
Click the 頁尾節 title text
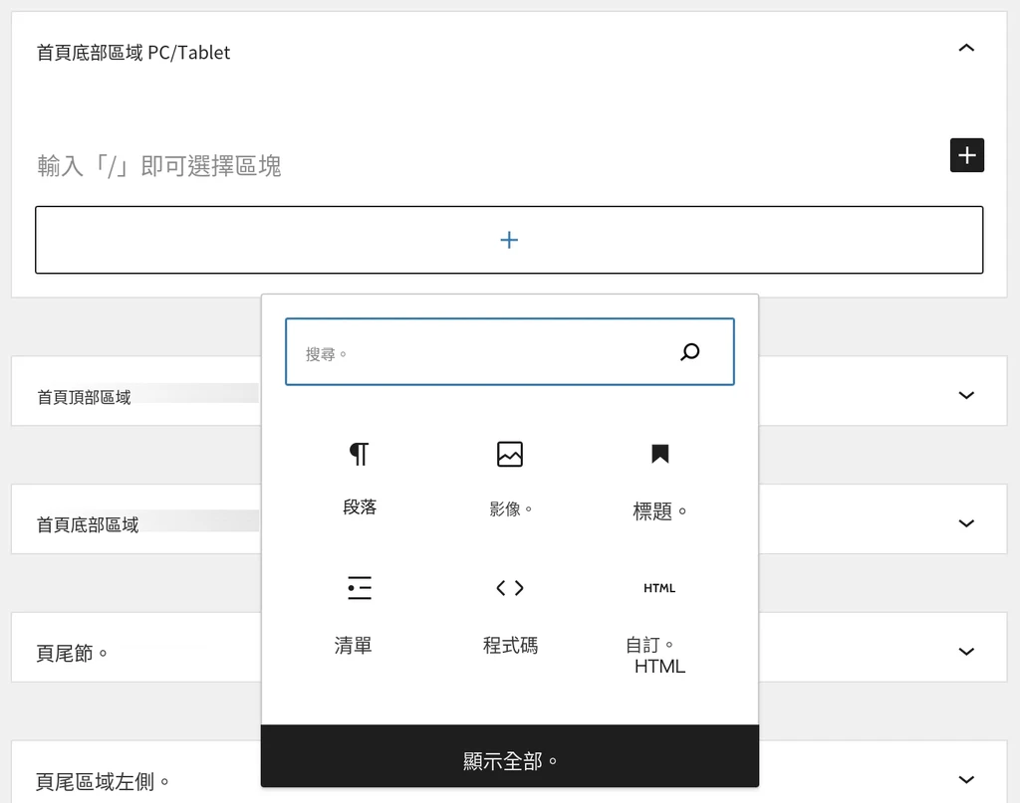tap(72, 653)
